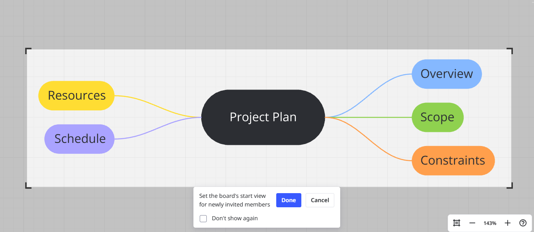Click the 143% zoom level indicator
The height and width of the screenshot is (232, 534).
coord(490,223)
